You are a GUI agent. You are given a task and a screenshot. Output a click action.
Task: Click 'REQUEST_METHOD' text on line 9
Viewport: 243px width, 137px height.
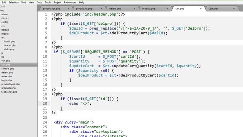[x=100, y=52]
